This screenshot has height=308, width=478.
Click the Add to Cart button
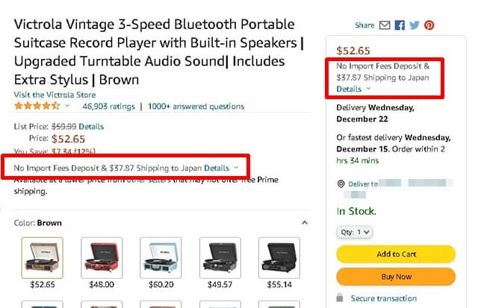[396, 254]
